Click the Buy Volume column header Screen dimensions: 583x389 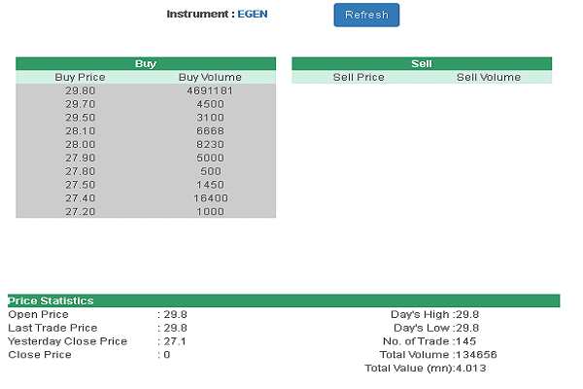tap(210, 77)
